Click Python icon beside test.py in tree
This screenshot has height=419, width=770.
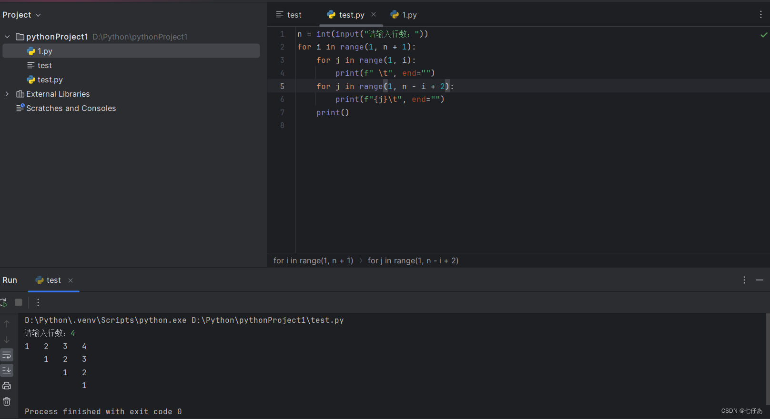coord(31,80)
